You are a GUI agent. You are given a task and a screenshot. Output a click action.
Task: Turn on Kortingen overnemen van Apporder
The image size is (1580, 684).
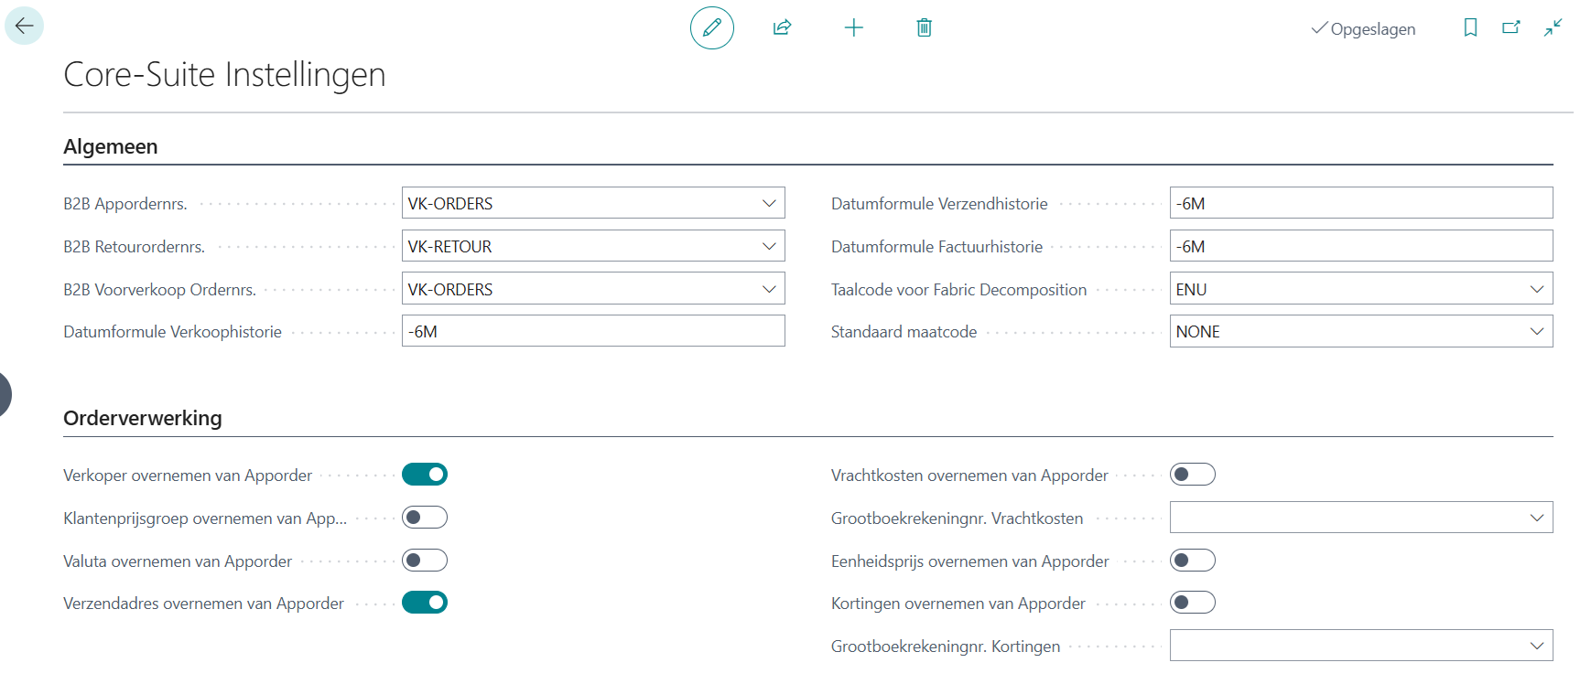[1192, 603]
